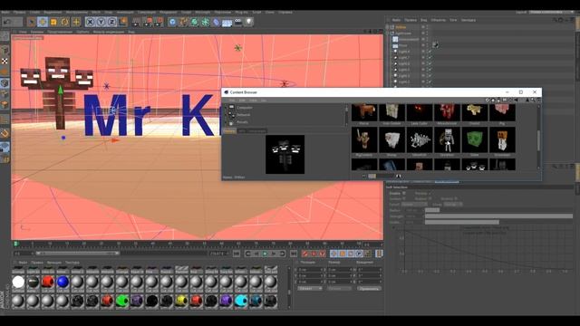This screenshot has width=580, height=326.
Task: Click the Apply button in coordinates panel
Action: pos(369,288)
